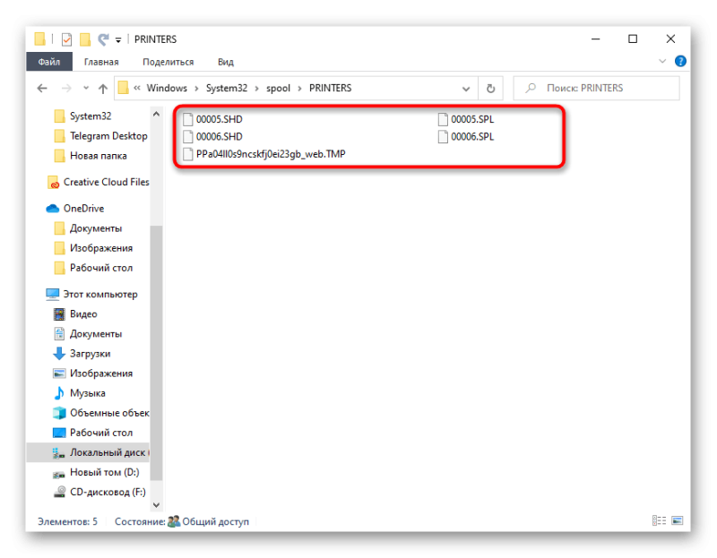Click System32 in the address path

pos(227,88)
